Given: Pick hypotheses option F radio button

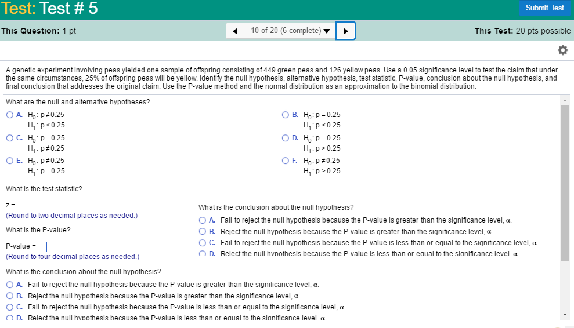Looking at the screenshot, I should (286, 161).
